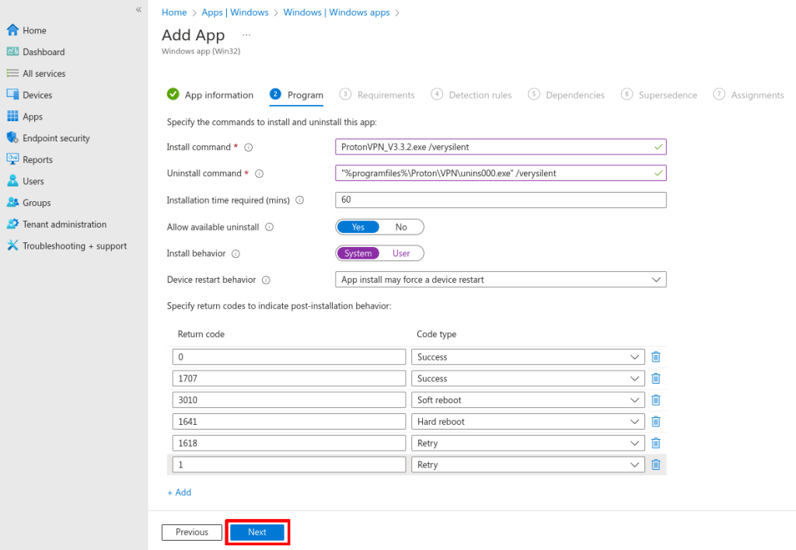
Task: Click the Users person icon
Action: [x=12, y=181]
